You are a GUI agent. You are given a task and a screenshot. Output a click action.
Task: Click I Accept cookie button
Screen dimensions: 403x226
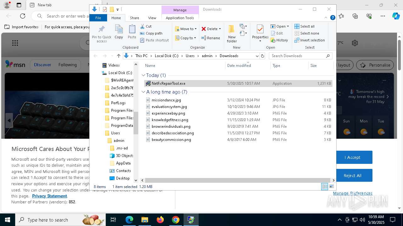pos(352,157)
